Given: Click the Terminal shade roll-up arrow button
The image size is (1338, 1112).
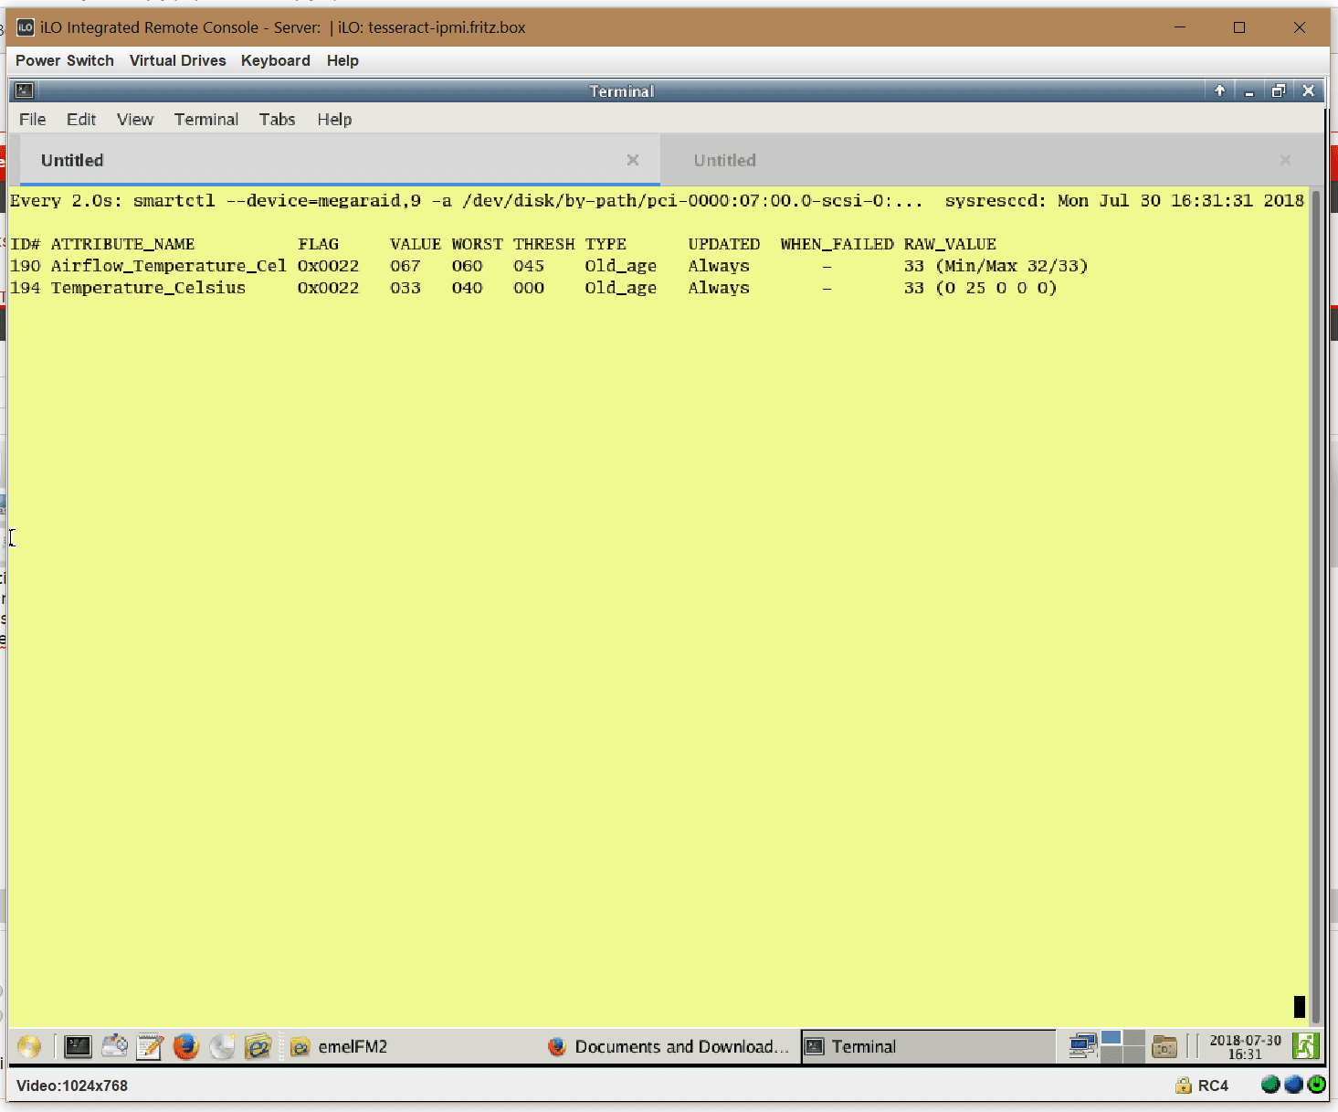Looking at the screenshot, I should click(x=1219, y=90).
